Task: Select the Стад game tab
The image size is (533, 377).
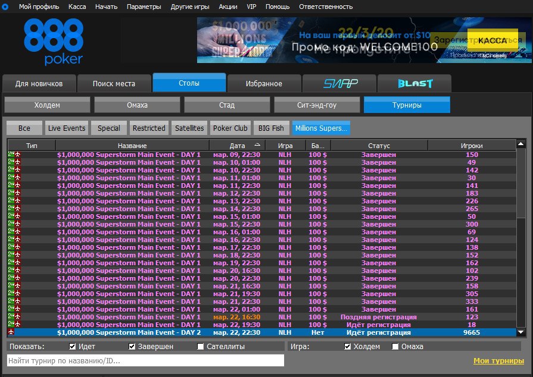Action: 227,105
